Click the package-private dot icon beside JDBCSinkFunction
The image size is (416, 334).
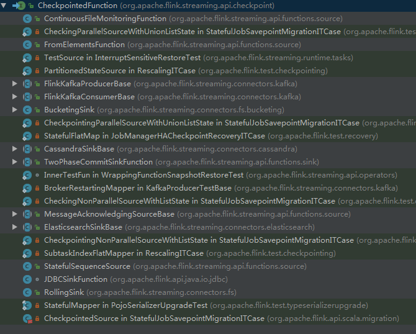pyautogui.click(x=37, y=279)
